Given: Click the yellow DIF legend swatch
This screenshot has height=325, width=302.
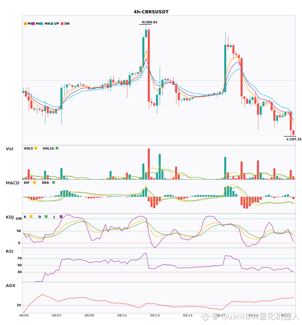Looking at the screenshot, I should click(34, 182).
